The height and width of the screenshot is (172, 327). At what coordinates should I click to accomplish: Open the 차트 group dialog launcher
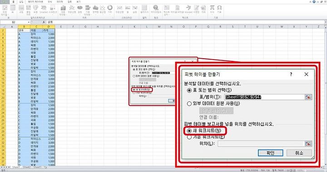113,18
